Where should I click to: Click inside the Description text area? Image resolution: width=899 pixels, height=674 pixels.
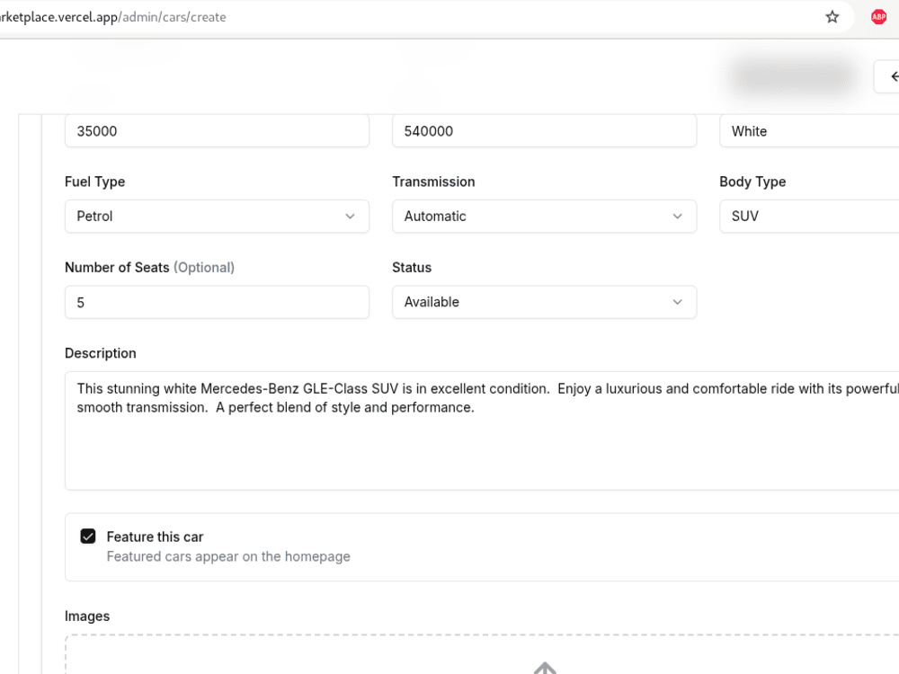coord(482,430)
